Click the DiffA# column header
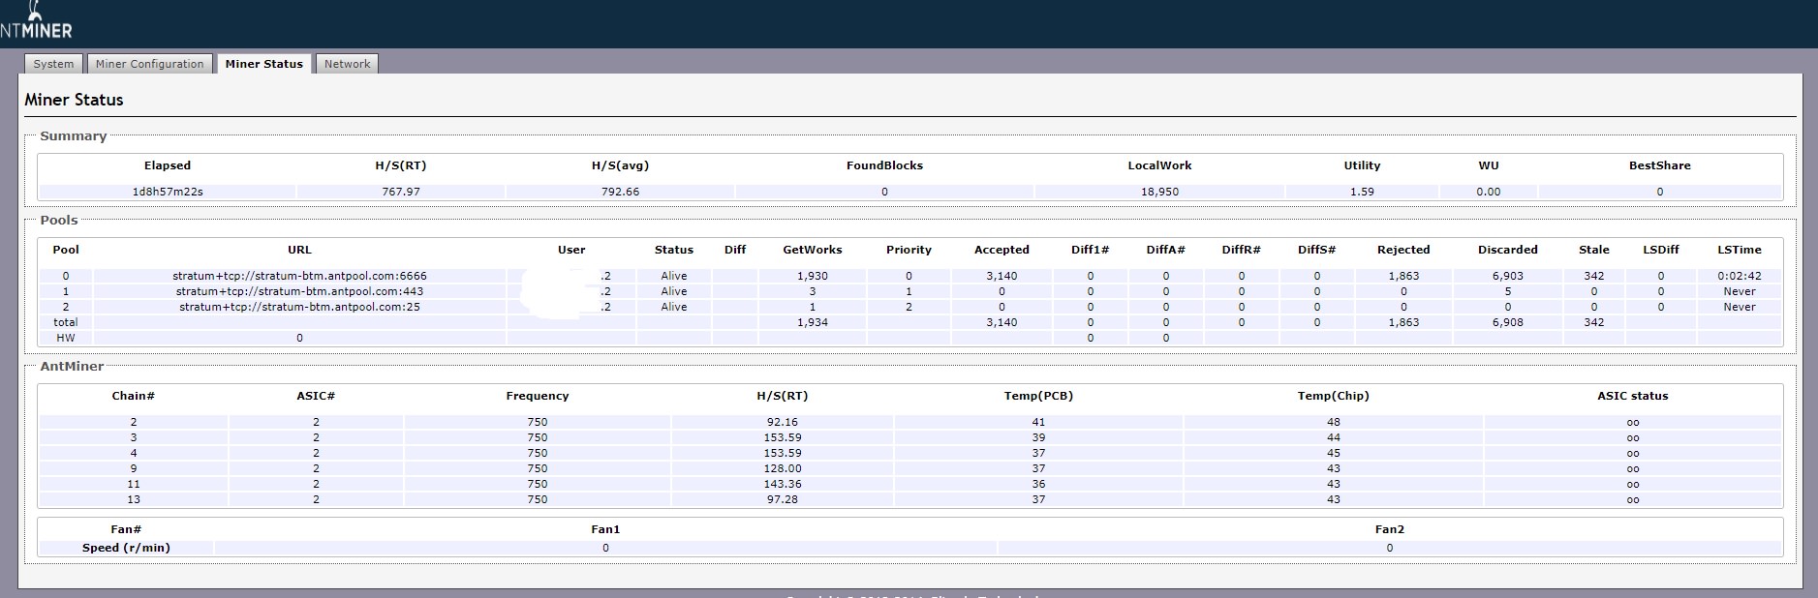This screenshot has width=1818, height=598. click(1165, 250)
